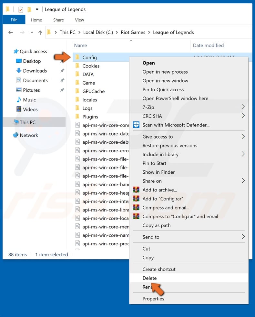Open Properties from the context menu

point(153,299)
